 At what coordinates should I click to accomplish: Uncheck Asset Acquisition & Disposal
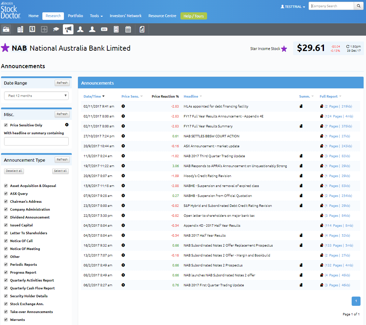tap(6, 186)
